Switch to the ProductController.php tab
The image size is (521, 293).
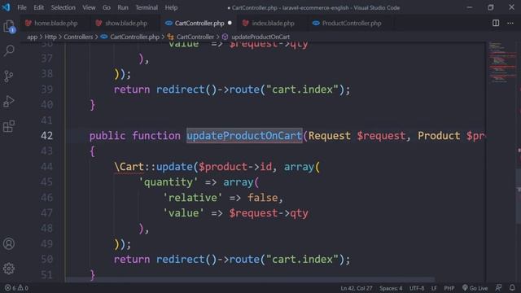click(351, 23)
